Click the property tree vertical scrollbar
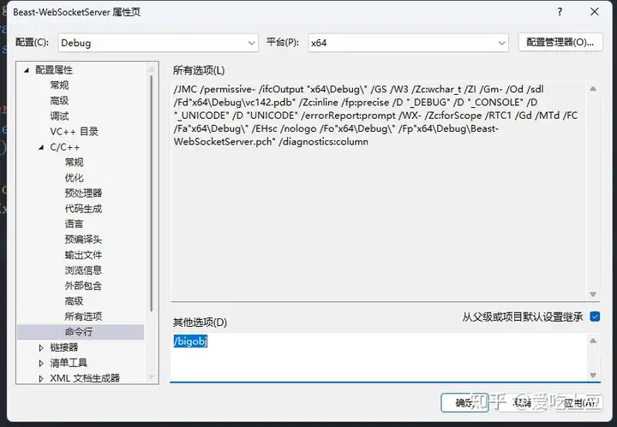This screenshot has height=427, width=617. (153, 214)
